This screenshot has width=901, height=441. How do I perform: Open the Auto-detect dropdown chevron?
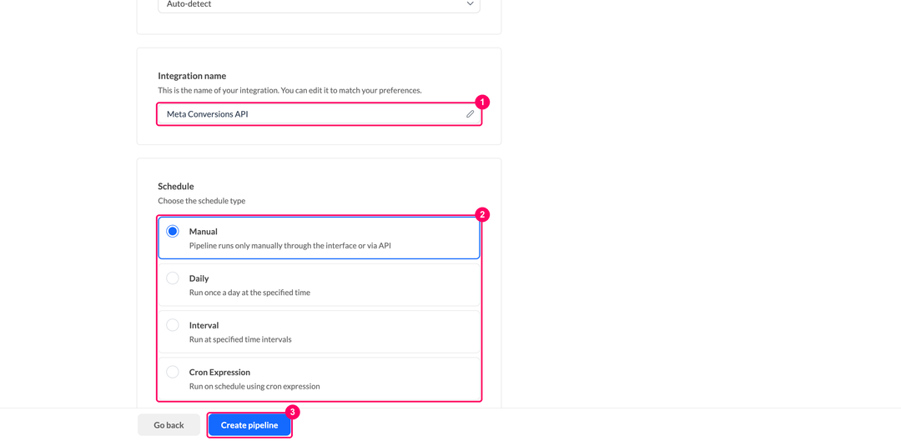[x=470, y=4]
